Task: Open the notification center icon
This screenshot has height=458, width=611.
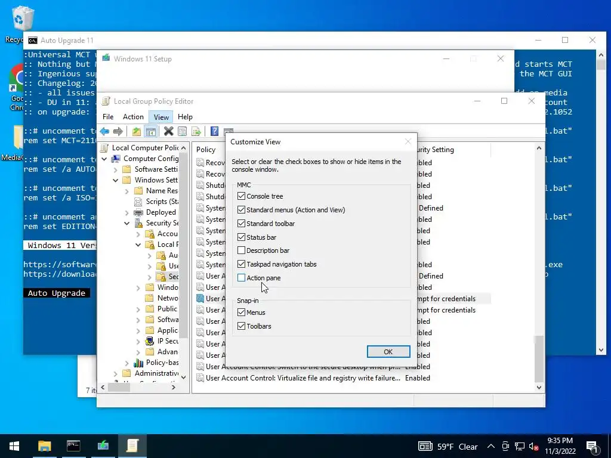Action: click(592, 447)
